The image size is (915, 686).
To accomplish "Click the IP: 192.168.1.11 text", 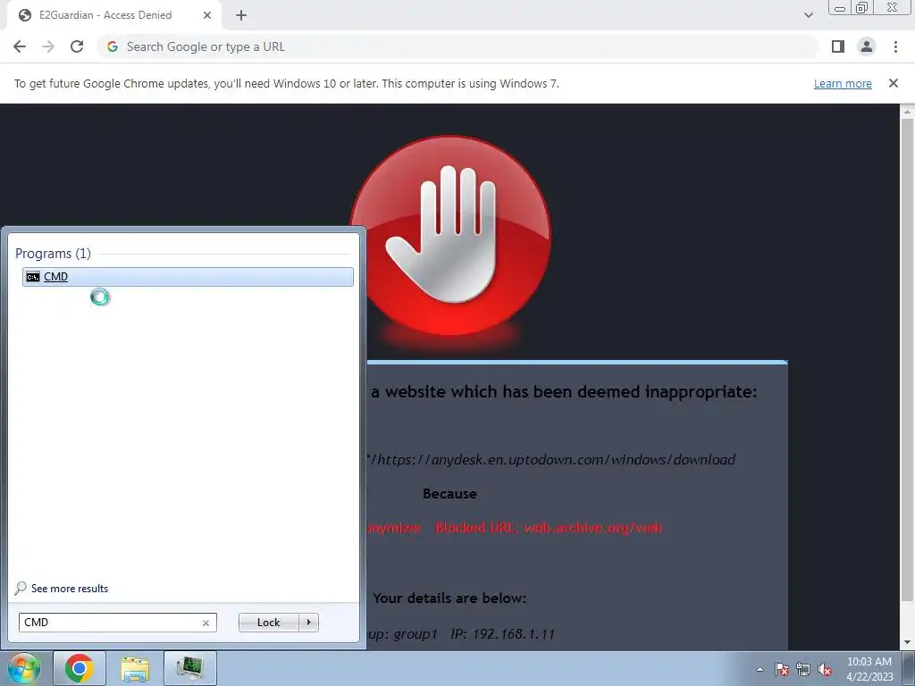I will click(x=502, y=634).
